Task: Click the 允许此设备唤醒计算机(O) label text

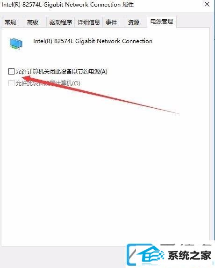Action: coord(48,83)
